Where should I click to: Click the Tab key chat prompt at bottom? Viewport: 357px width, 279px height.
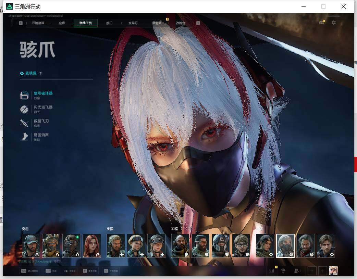click(29, 271)
